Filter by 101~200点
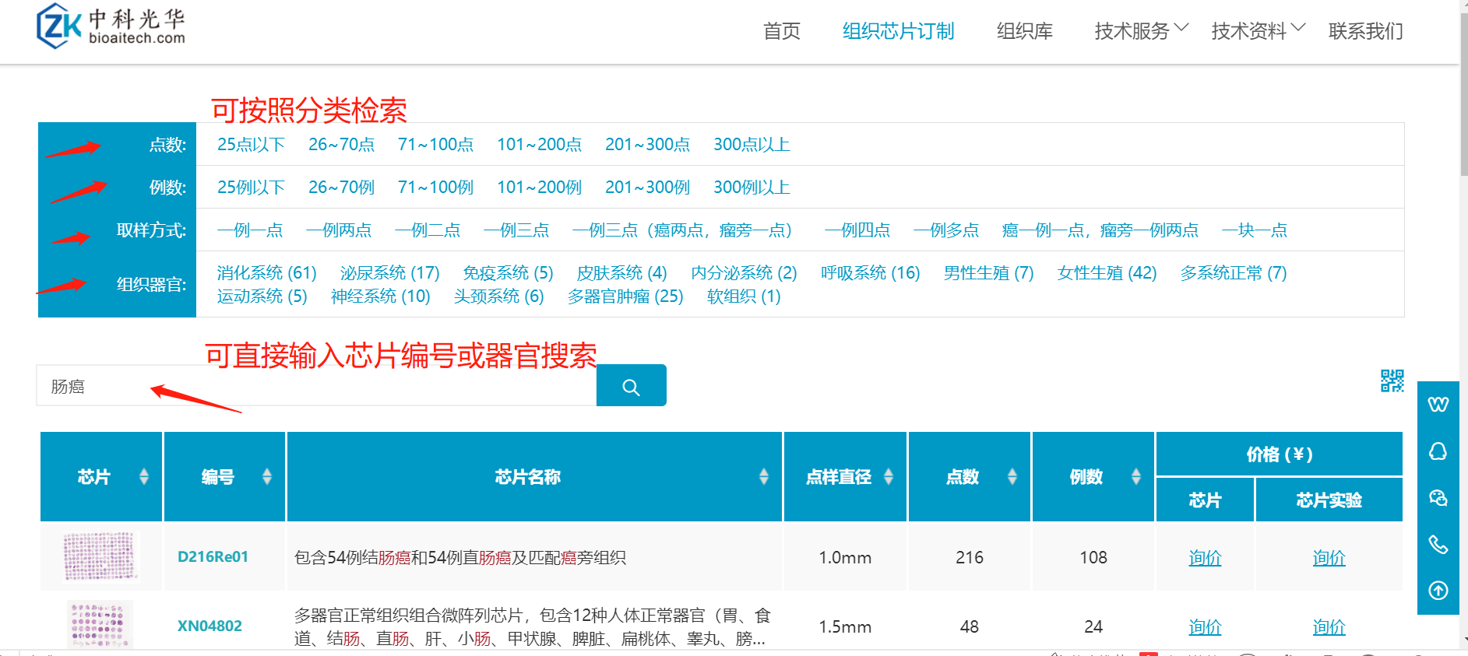 click(539, 145)
